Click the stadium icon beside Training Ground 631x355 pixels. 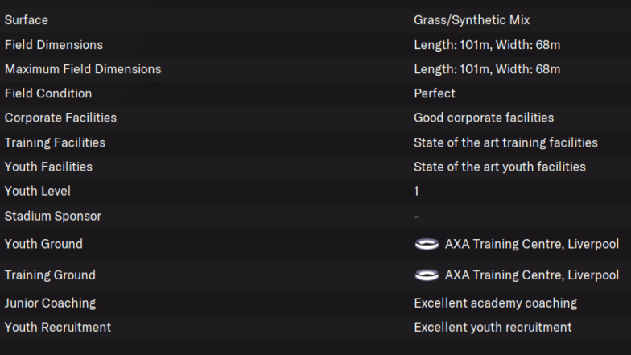tap(427, 275)
